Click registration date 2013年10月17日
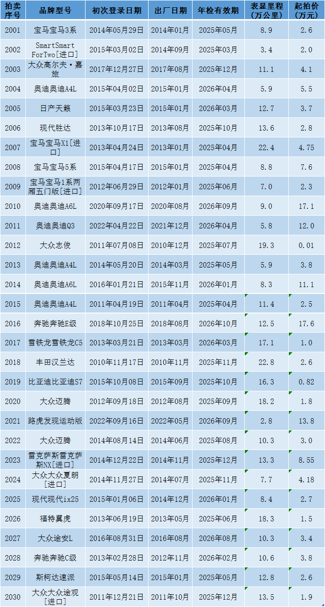 click(116, 128)
